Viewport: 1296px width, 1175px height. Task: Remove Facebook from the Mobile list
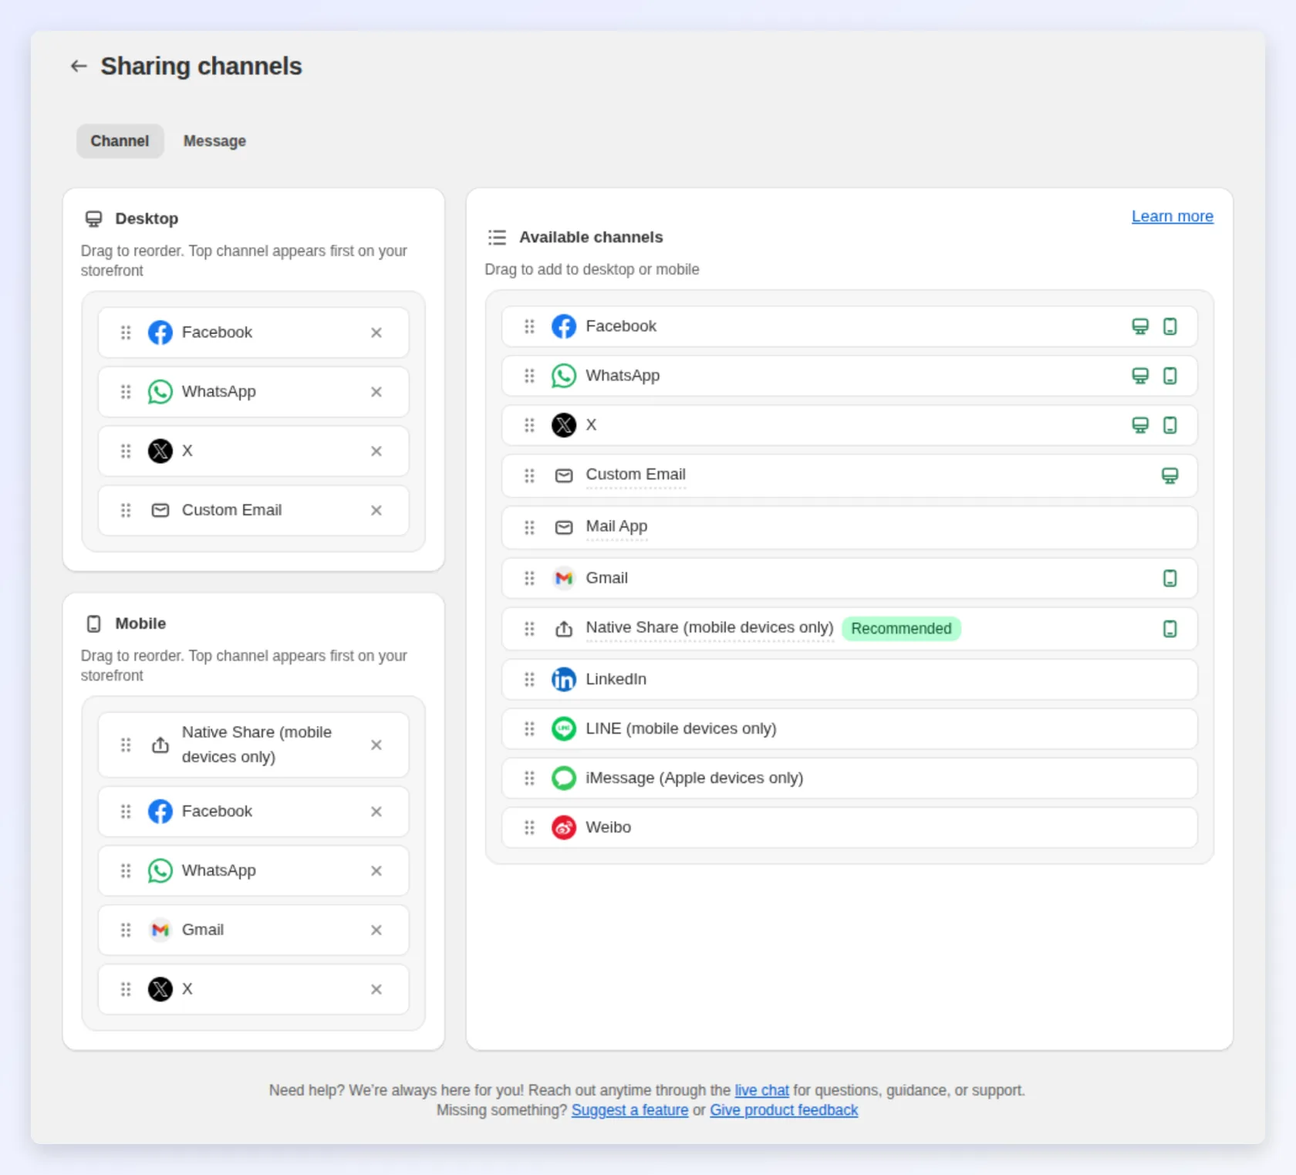(376, 812)
